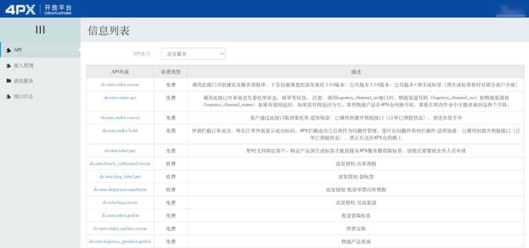Click 免费 cell in the bag.create row

[x=171, y=202]
